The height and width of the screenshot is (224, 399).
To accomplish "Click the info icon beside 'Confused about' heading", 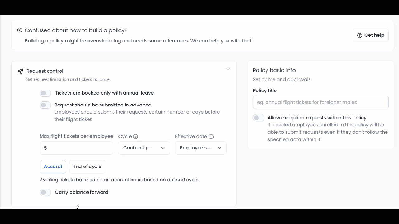I will point(19,30).
